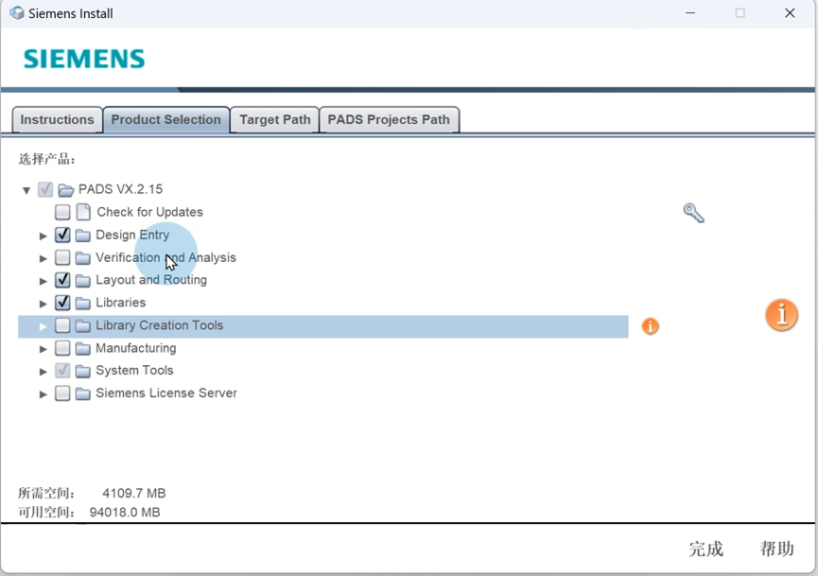
Task: Click the System Tools folder icon
Action: pyautogui.click(x=83, y=371)
